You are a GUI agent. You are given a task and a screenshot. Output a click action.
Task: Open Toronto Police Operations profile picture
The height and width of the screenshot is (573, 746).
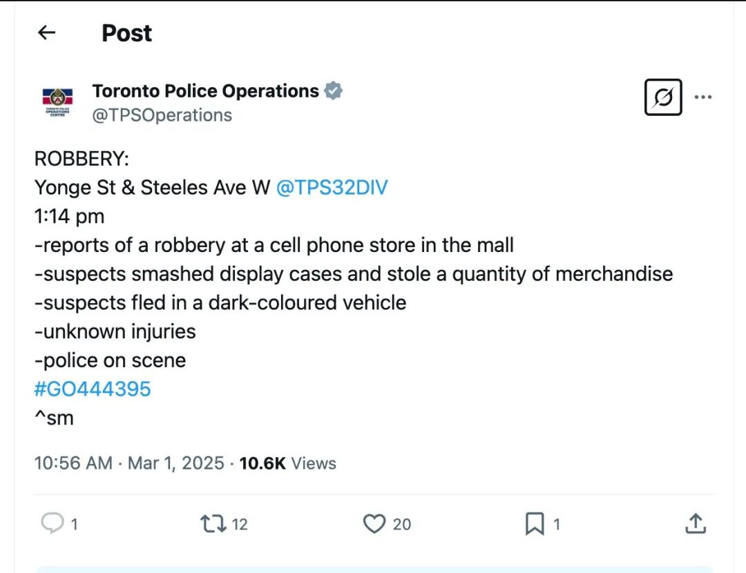[57, 101]
